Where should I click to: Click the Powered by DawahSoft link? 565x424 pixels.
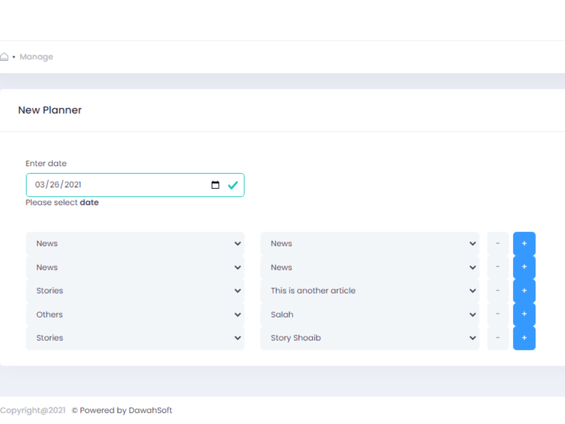tap(121, 410)
